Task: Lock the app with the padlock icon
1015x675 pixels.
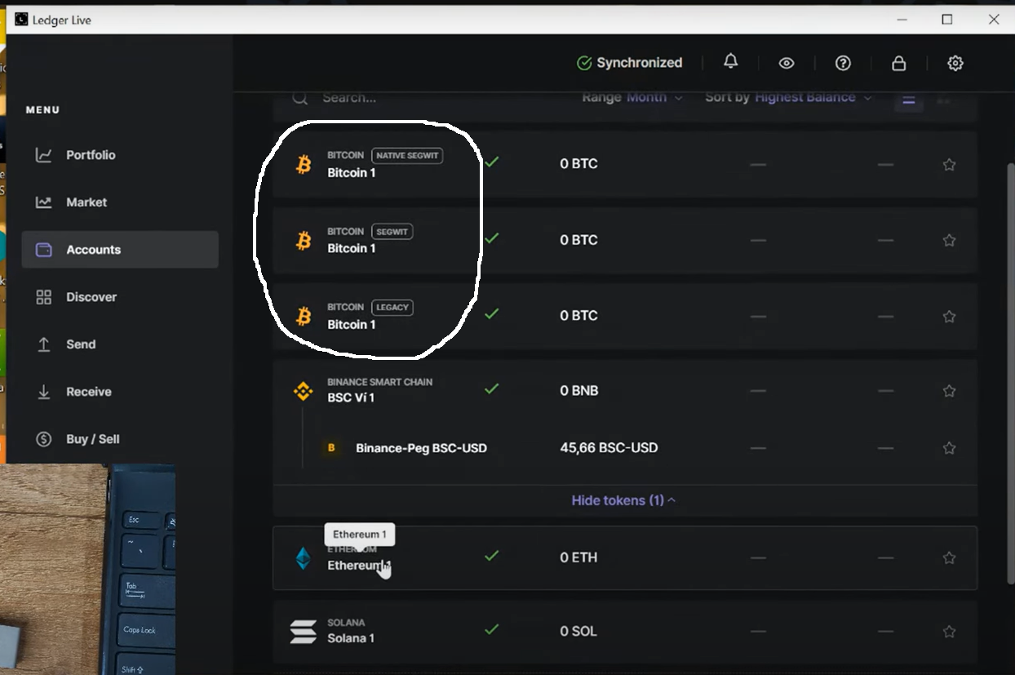Action: tap(898, 63)
